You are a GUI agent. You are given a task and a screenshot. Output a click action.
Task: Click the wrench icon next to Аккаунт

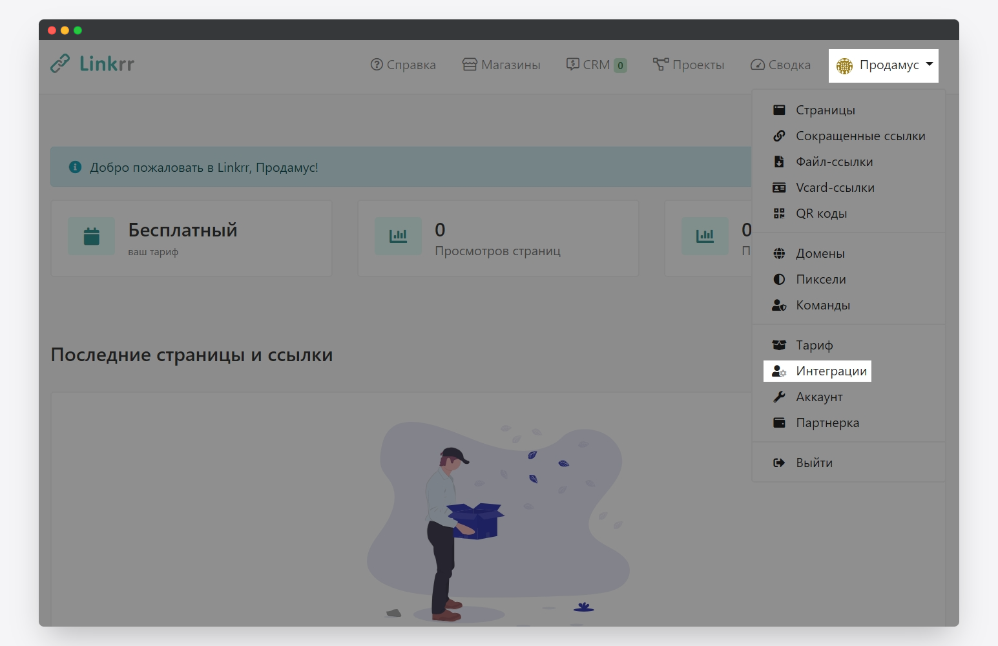(779, 397)
